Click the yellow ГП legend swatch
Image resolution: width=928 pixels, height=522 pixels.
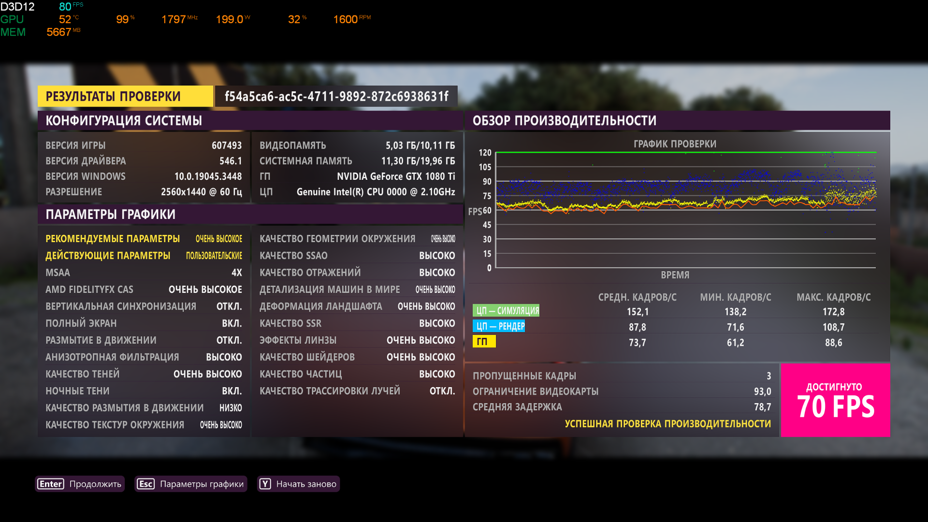click(x=483, y=342)
